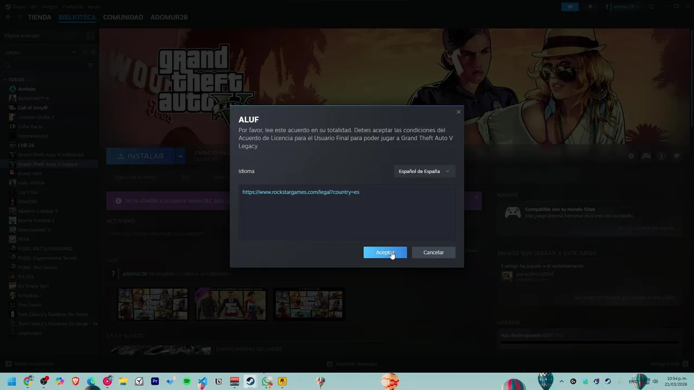Open the Español de España language dropdown

click(x=424, y=171)
